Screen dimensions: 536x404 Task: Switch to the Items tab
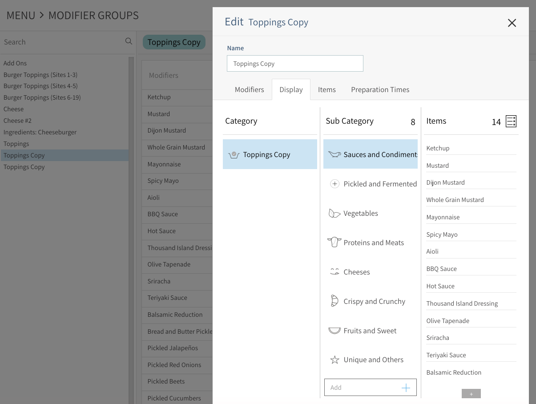coord(327,89)
